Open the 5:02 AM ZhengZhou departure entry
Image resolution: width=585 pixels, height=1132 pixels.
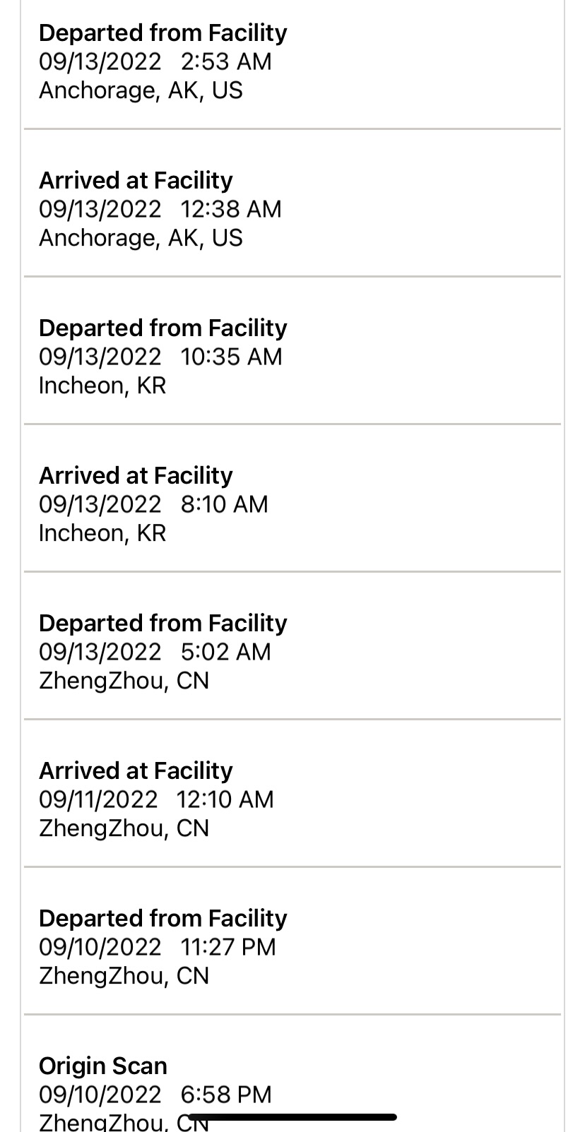(x=292, y=645)
